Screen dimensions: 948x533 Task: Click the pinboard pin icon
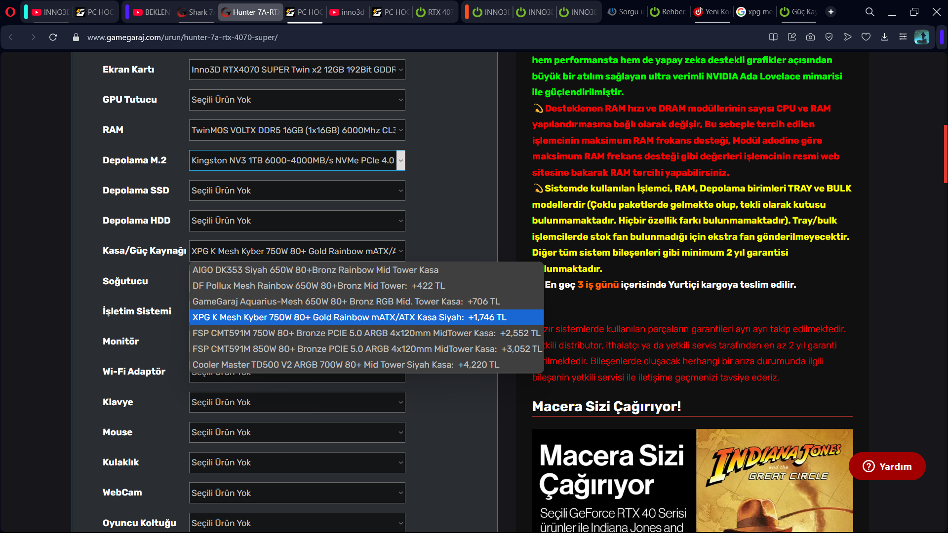point(792,37)
